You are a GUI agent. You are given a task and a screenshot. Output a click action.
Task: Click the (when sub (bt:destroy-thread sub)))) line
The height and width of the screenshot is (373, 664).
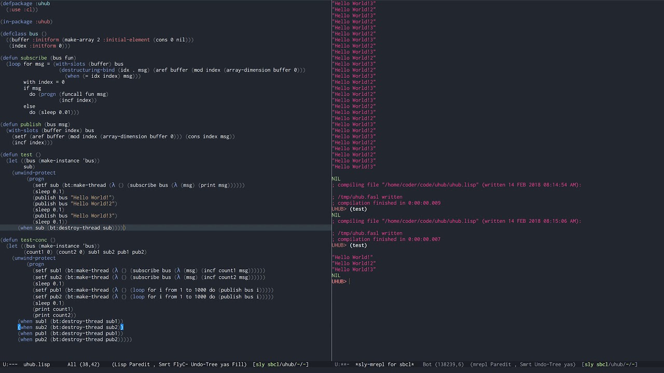point(72,228)
